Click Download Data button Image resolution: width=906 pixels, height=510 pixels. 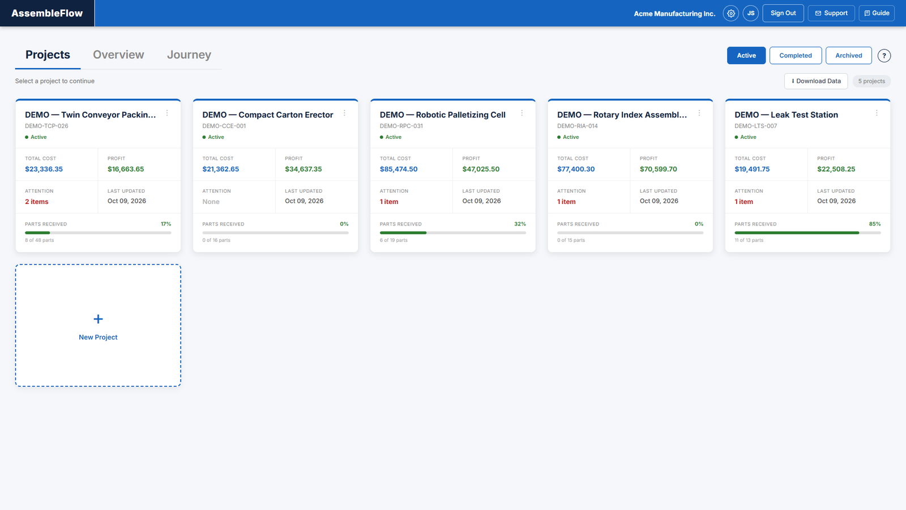pos(816,81)
